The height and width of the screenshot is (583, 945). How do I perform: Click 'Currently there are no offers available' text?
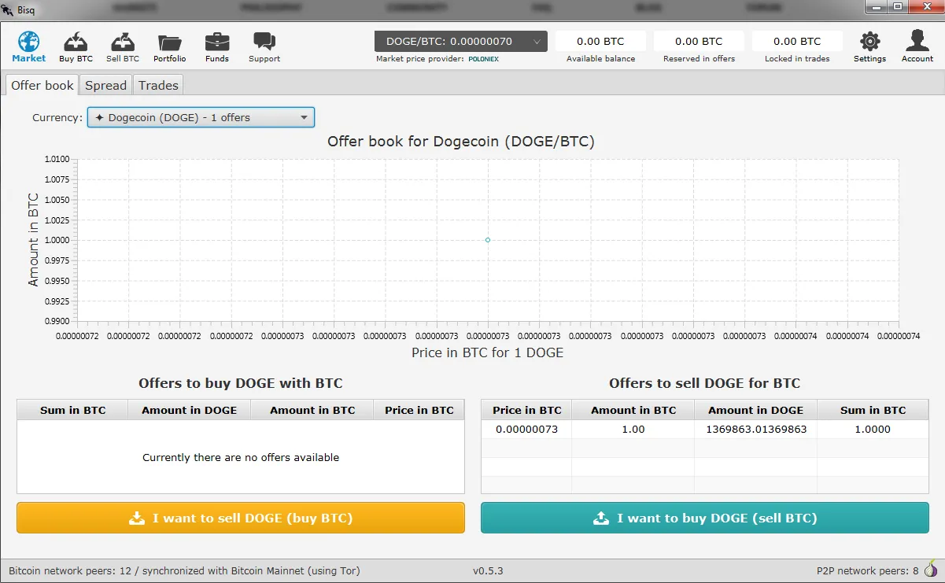[241, 457]
